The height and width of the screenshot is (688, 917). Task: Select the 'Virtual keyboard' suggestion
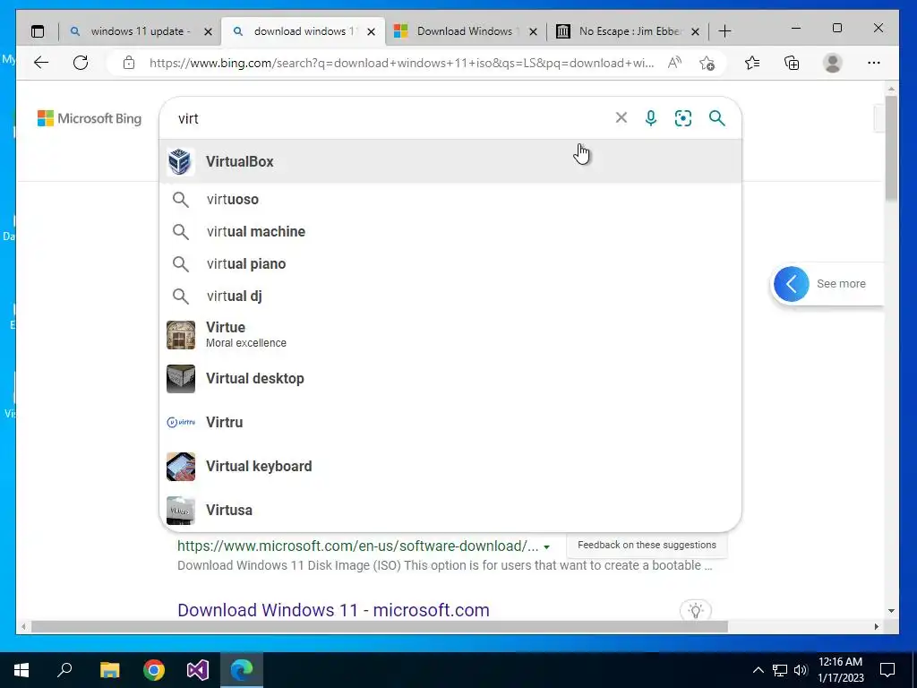pyautogui.click(x=450, y=466)
